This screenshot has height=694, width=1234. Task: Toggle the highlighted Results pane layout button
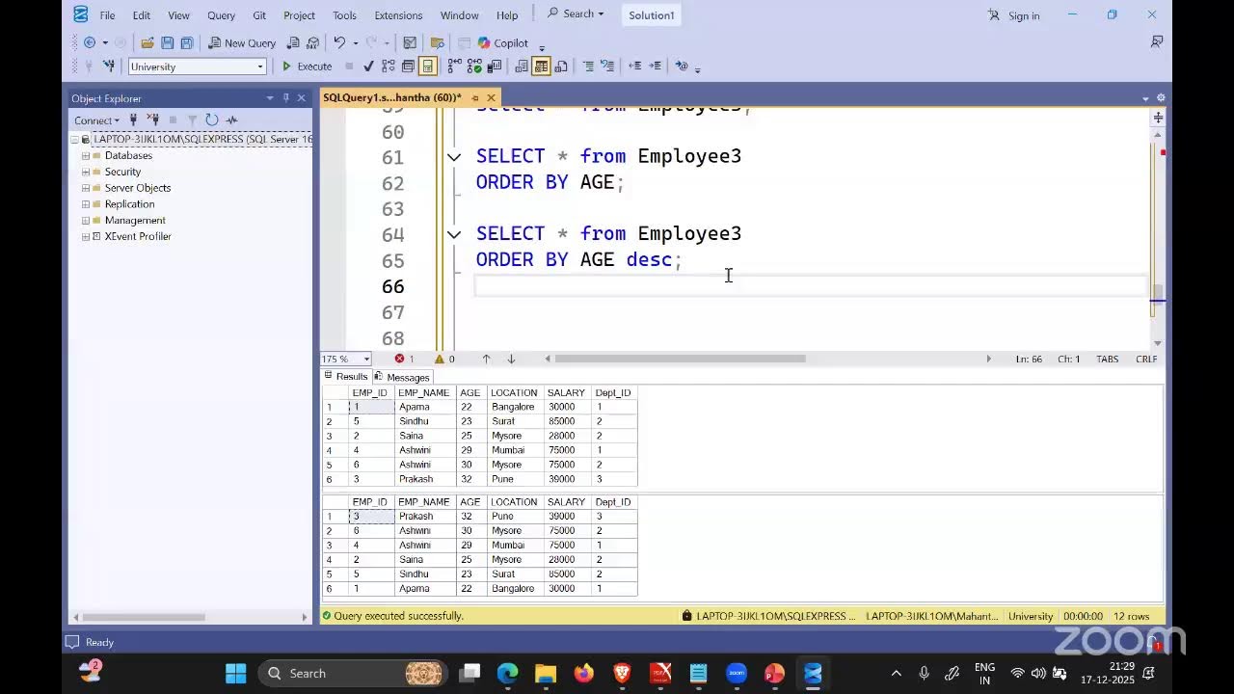(x=428, y=67)
